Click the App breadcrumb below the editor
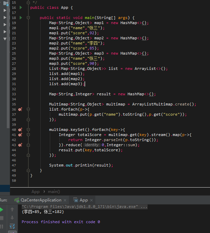Screen dimensions: 210x233 35,192
